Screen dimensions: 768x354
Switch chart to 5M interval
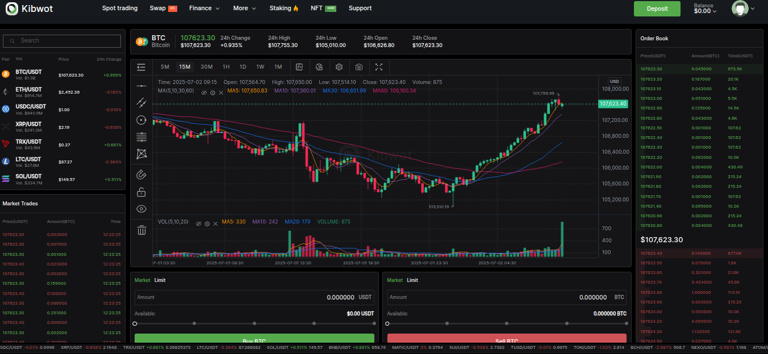[165, 67]
